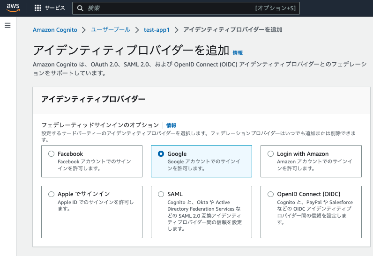Click the アイデンティティプロバイダー panel header
373x256 pixels.
(x=201, y=101)
